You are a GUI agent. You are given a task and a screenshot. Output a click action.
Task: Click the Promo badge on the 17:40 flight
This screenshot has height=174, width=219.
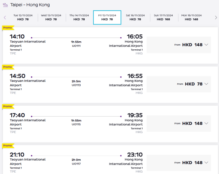pos(8,106)
